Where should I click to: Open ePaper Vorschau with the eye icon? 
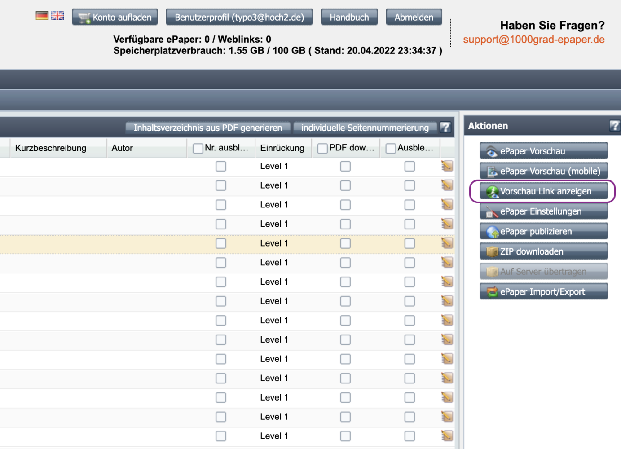coord(492,152)
